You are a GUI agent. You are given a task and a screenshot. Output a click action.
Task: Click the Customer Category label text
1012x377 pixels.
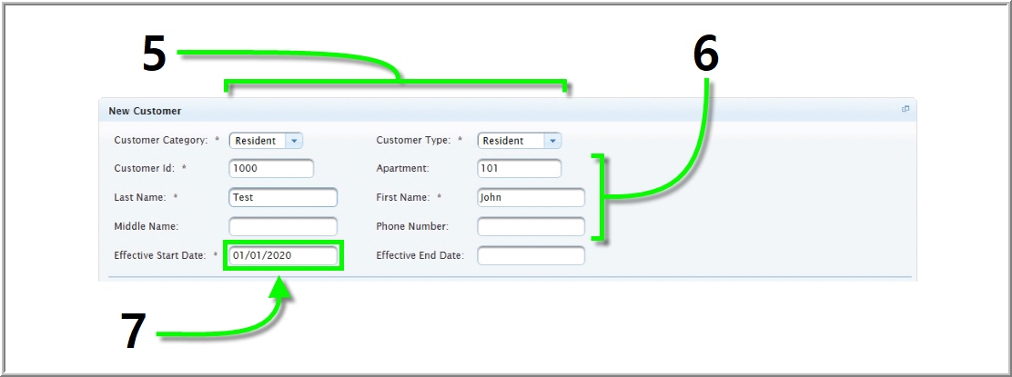tap(160, 141)
